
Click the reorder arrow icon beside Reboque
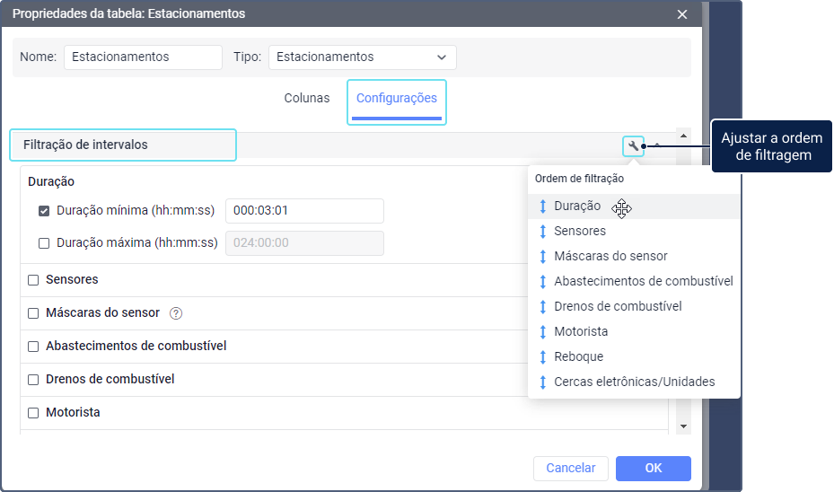542,356
